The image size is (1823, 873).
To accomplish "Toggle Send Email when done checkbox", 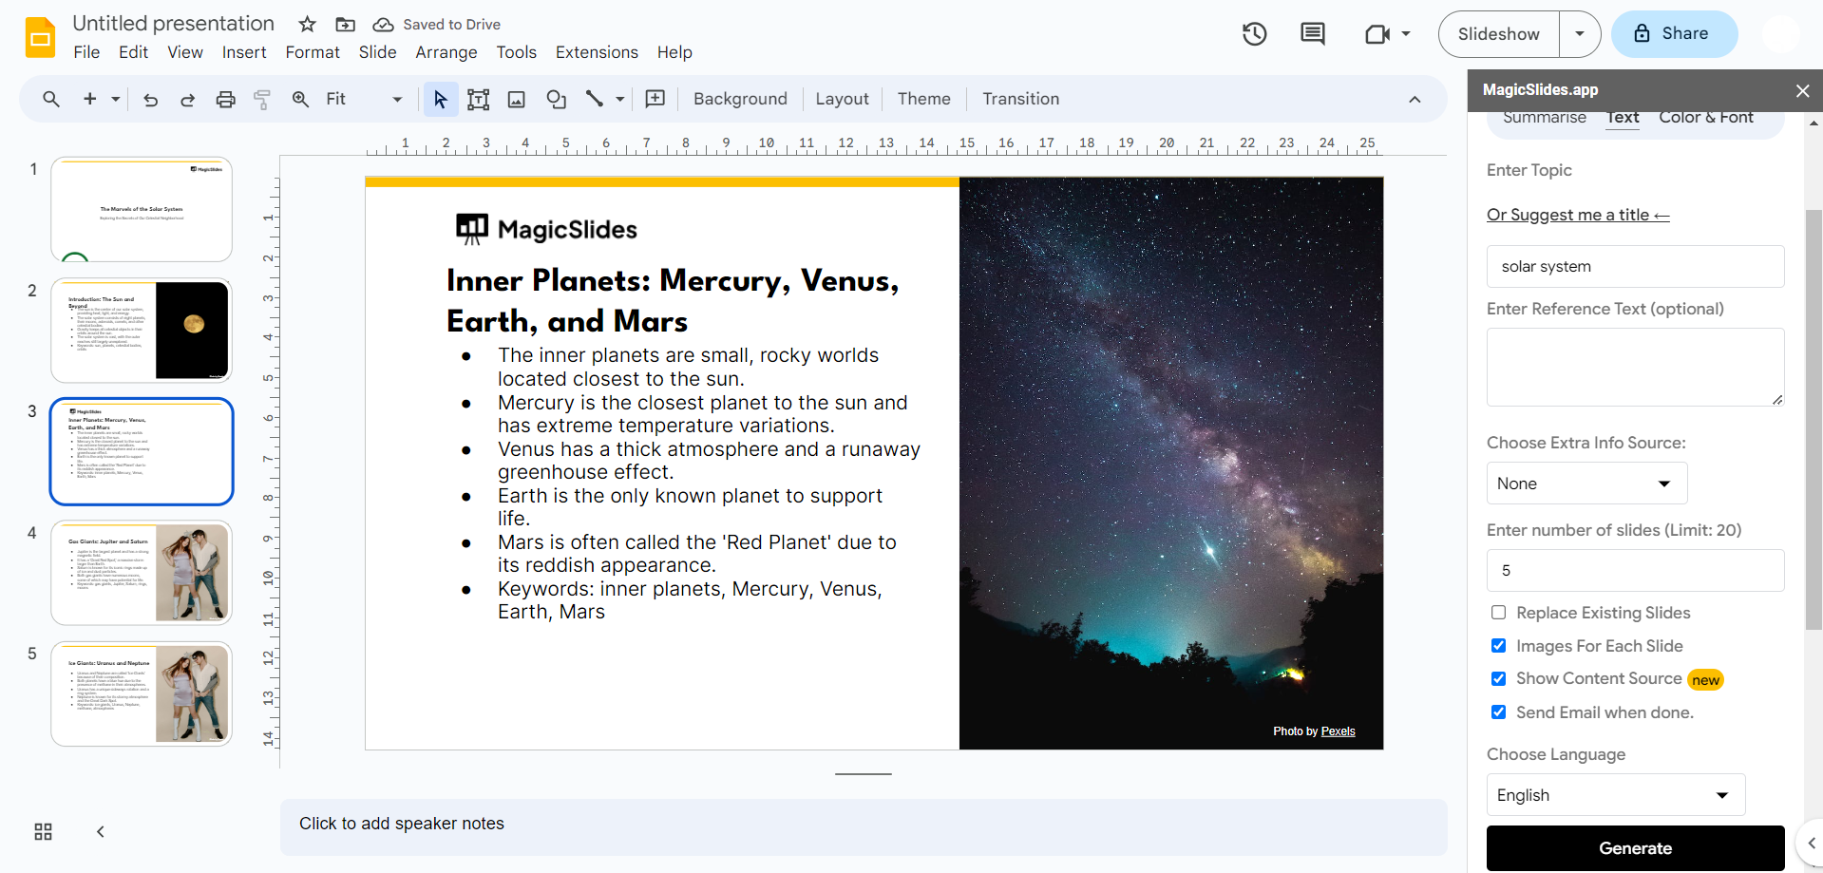I will 1498,712.
